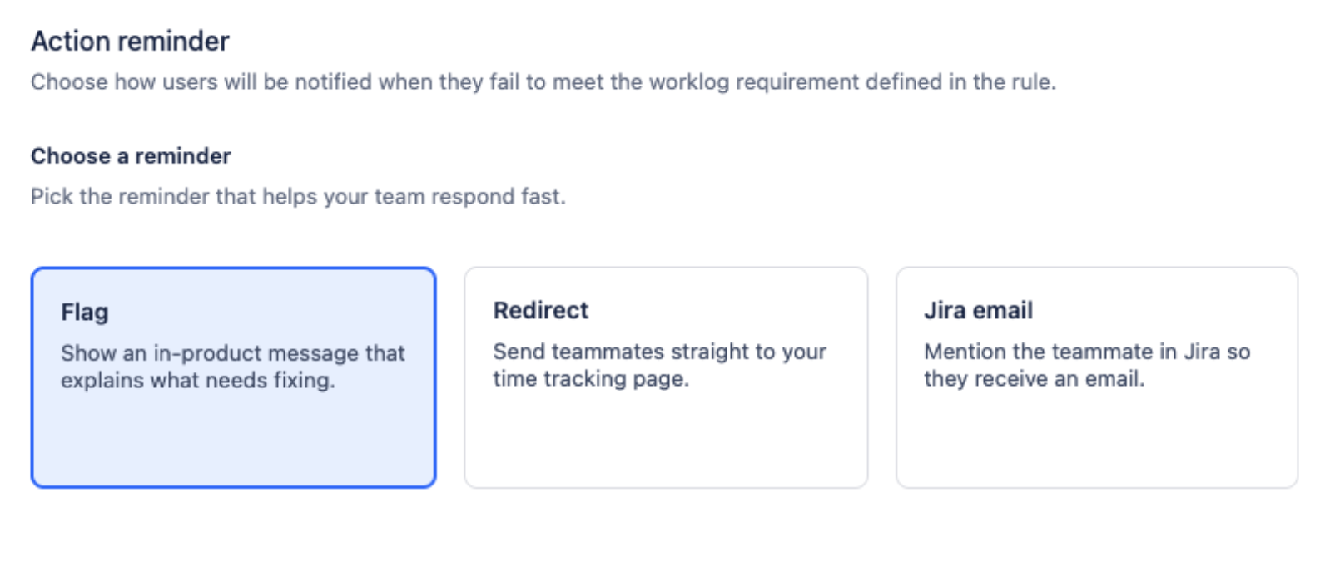1330x581 pixels.
Task: Click the Jira email description text
Action: pyautogui.click(x=1087, y=365)
